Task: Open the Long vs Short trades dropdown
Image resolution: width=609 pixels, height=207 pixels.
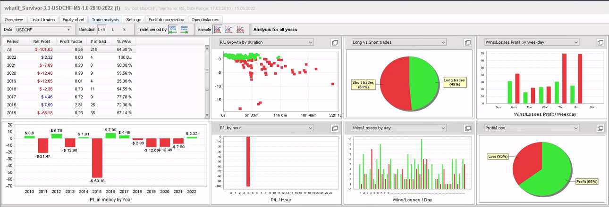Action: click(399, 42)
